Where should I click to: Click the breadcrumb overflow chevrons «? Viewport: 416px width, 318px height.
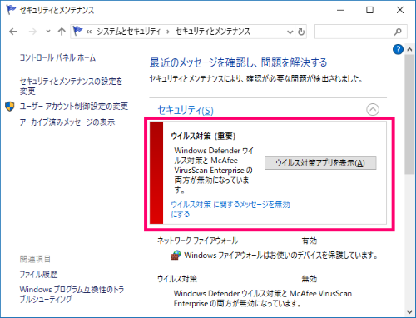(x=89, y=32)
